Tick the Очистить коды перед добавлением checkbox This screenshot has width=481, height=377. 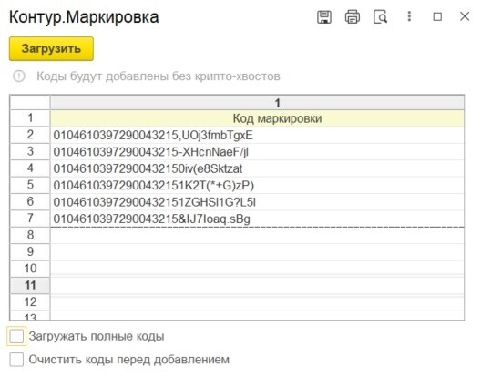pyautogui.click(x=16, y=359)
